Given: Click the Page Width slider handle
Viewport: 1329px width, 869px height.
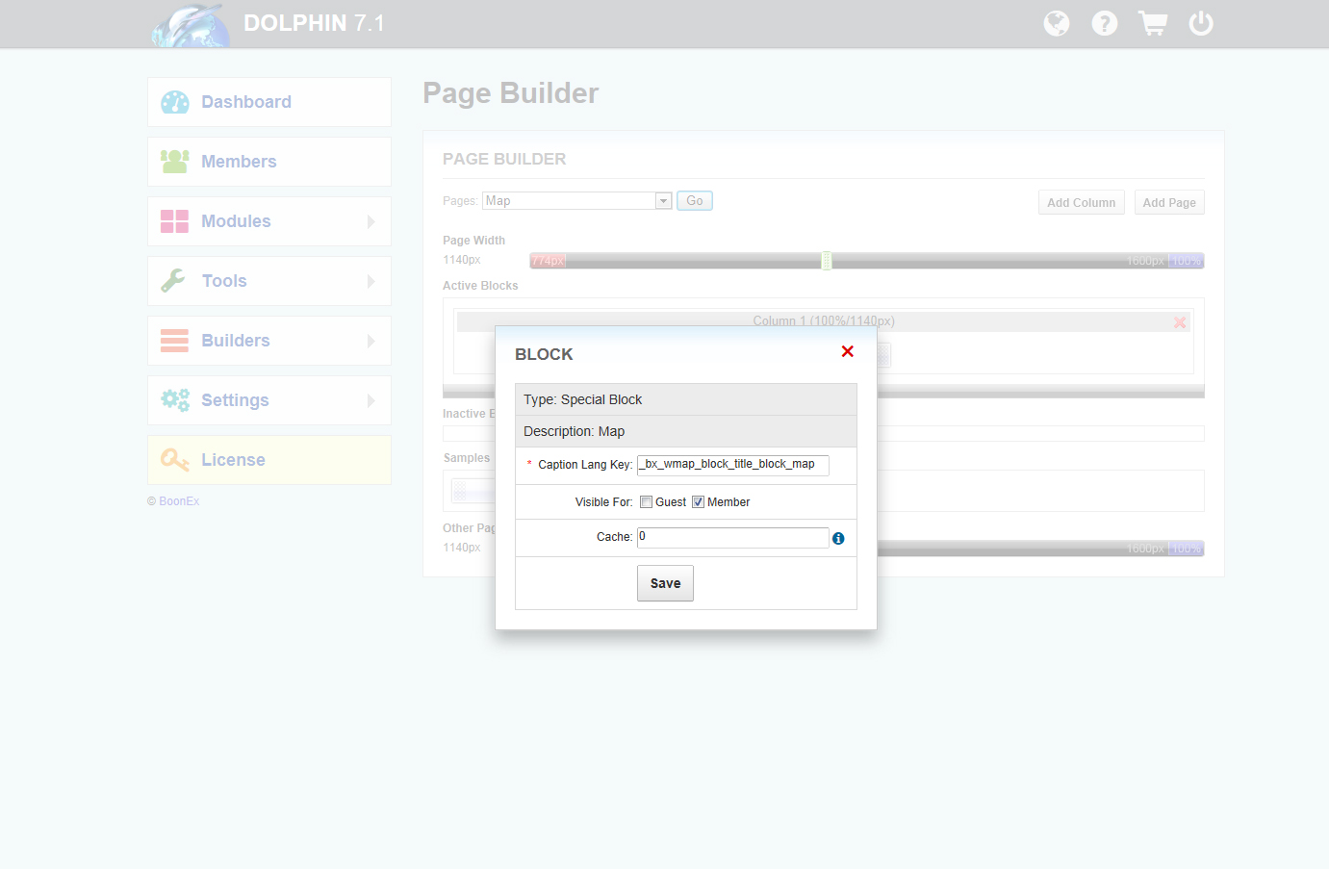Looking at the screenshot, I should [826, 261].
